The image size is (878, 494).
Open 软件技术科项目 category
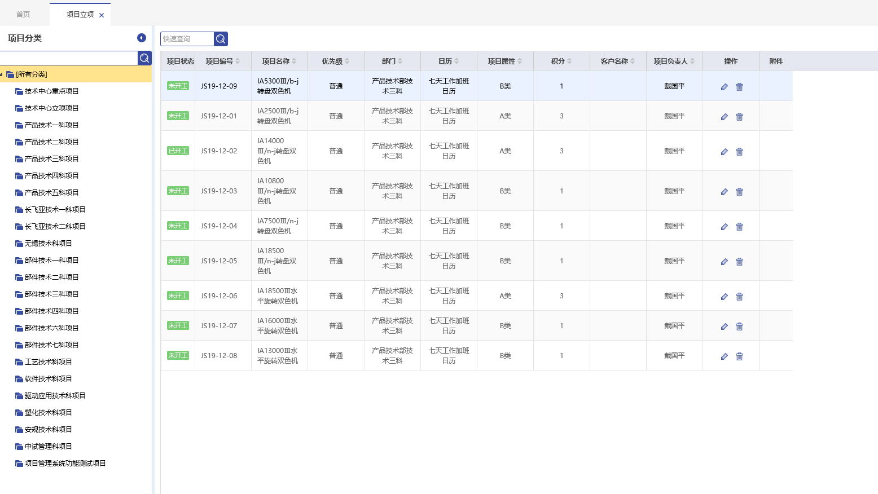pyautogui.click(x=48, y=379)
